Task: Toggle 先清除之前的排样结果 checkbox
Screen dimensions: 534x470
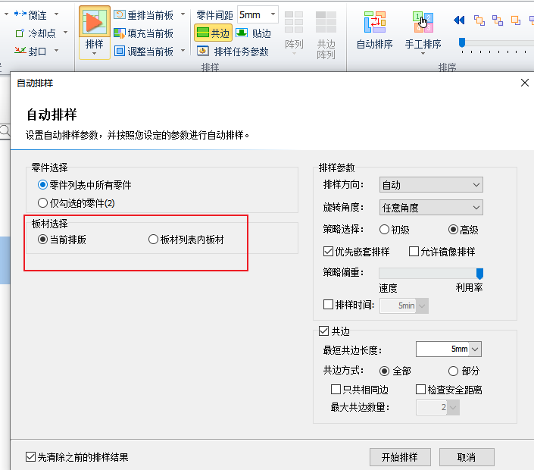Action: [x=30, y=456]
